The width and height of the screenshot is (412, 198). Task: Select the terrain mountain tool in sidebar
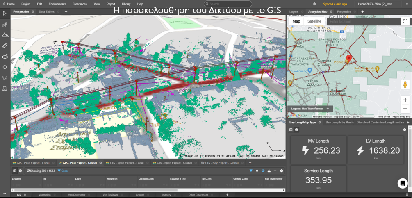(5, 35)
